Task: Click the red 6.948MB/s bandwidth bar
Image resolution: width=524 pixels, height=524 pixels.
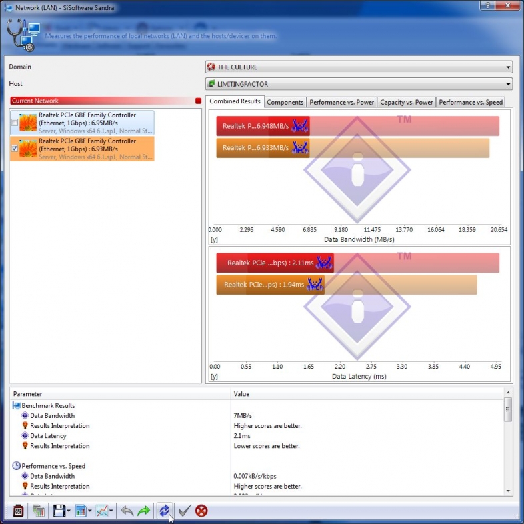Action: click(263, 126)
